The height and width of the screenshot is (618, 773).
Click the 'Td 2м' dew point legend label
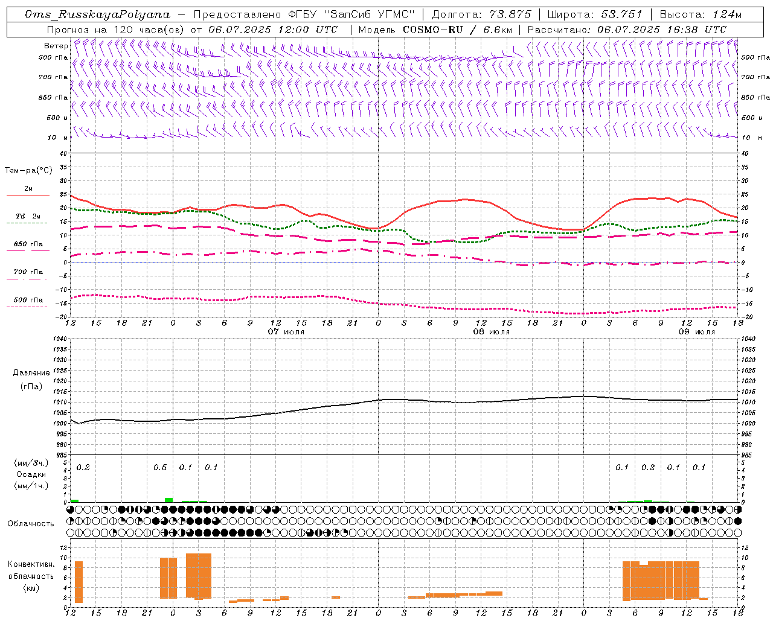pos(28,216)
